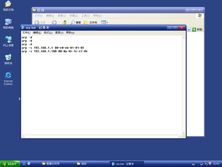
Task: Expand Explorer address bar dropdown
Action: point(189,30)
